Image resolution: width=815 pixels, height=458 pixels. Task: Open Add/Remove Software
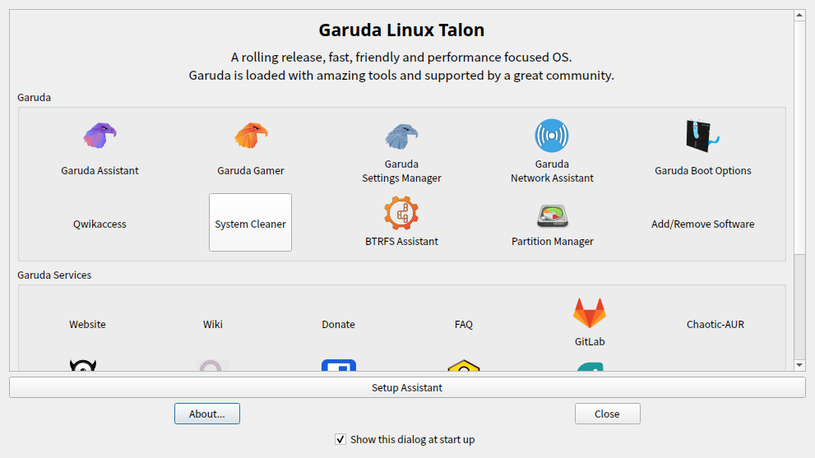coord(702,224)
